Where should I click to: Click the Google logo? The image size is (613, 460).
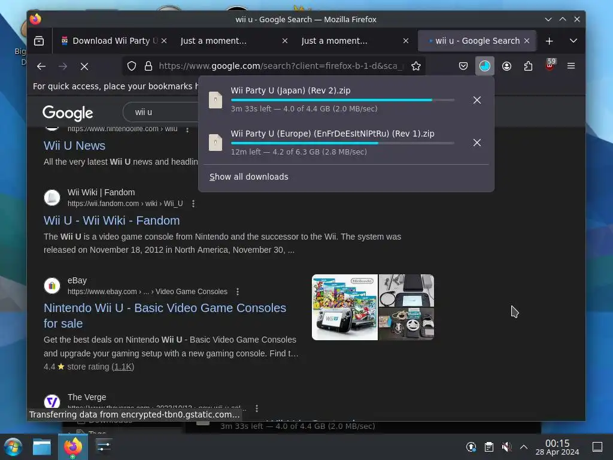(68, 113)
